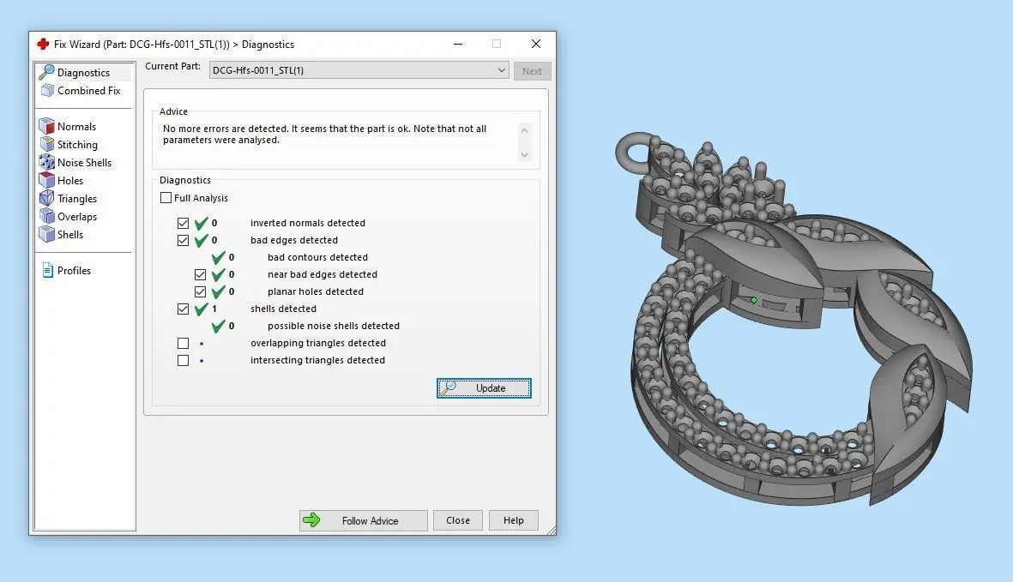Click the Combined Fix icon
This screenshot has height=582, width=1013.
pos(47,90)
